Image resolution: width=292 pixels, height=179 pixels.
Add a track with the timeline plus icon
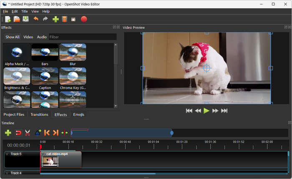click(x=8, y=133)
